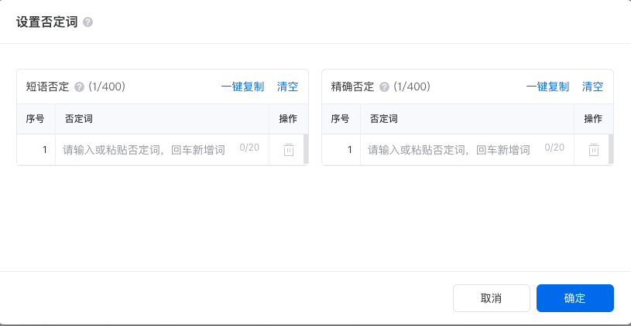Viewport: 631px width, 326px height.
Task: Confirm with the 确定 button
Action: (x=574, y=298)
